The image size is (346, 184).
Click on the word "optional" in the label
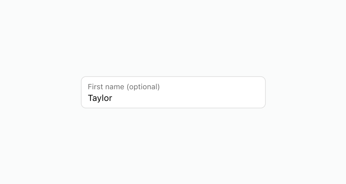[x=143, y=87]
